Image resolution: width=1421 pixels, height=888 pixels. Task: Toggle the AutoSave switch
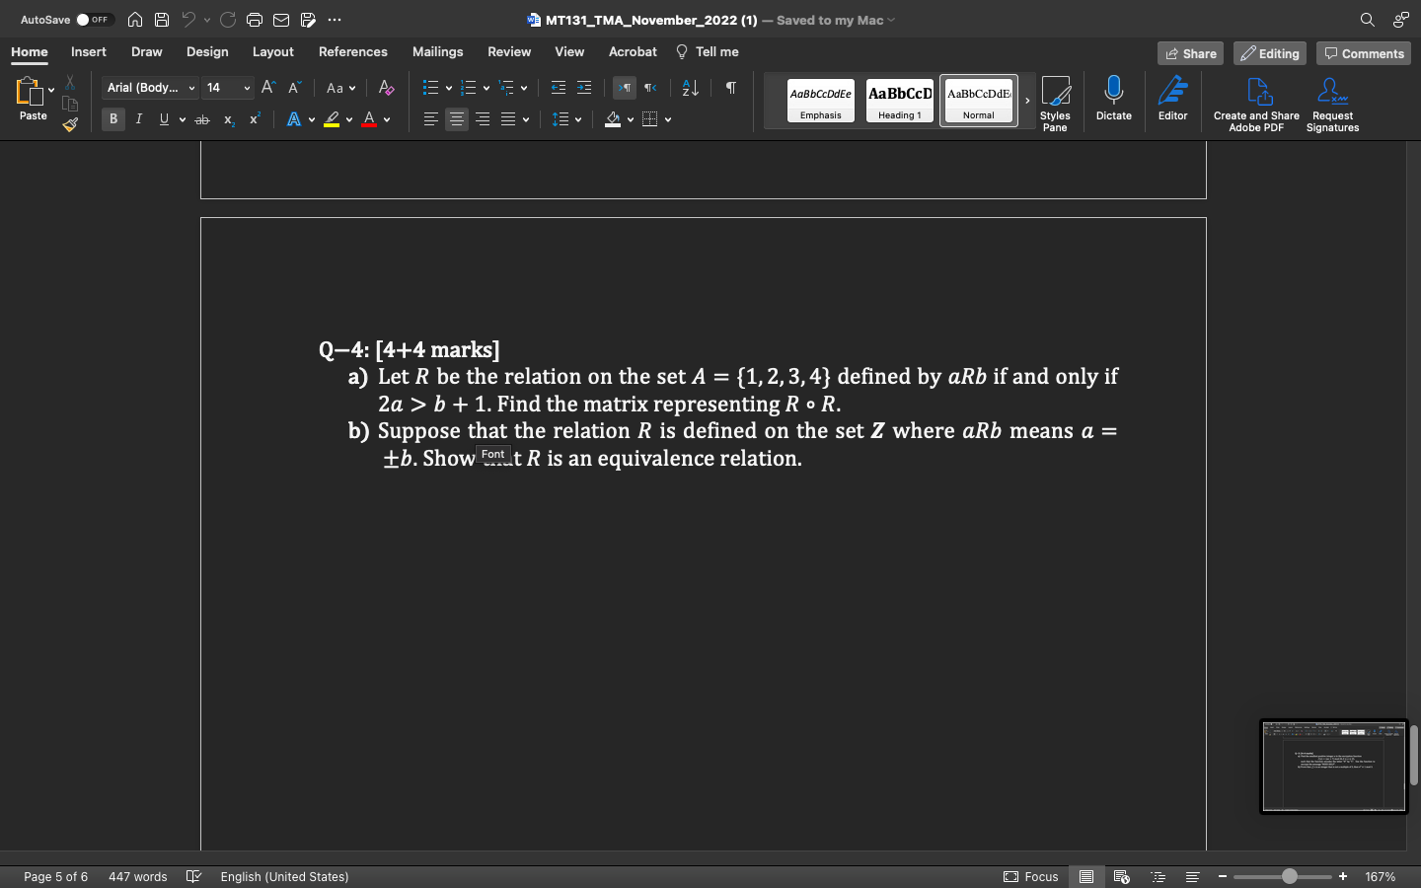pyautogui.click(x=95, y=20)
